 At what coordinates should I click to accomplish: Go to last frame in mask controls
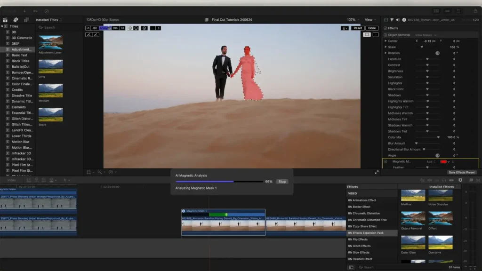point(123,28)
